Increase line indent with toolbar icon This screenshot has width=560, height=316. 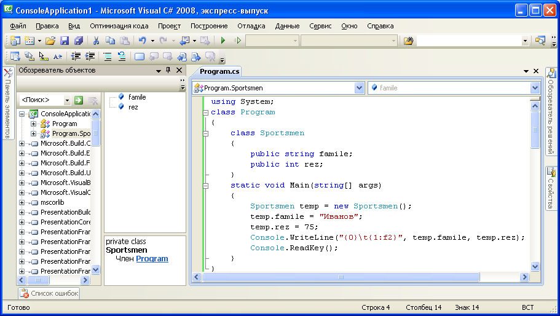click(90, 57)
